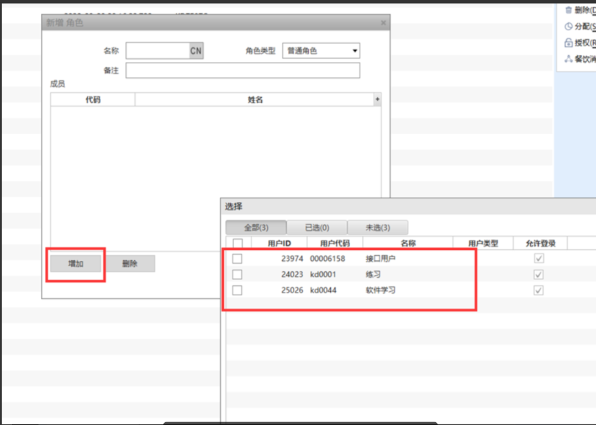The width and height of the screenshot is (596, 425).
Task: Switch to the 已选(0) tab
Action: [x=317, y=227]
